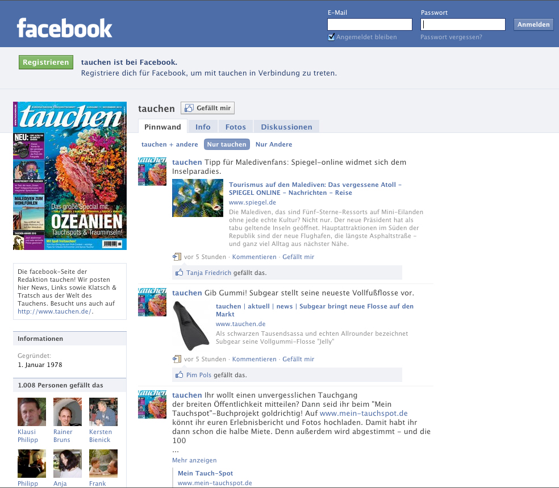Click Kommentieren on the Malediven post

click(254, 257)
